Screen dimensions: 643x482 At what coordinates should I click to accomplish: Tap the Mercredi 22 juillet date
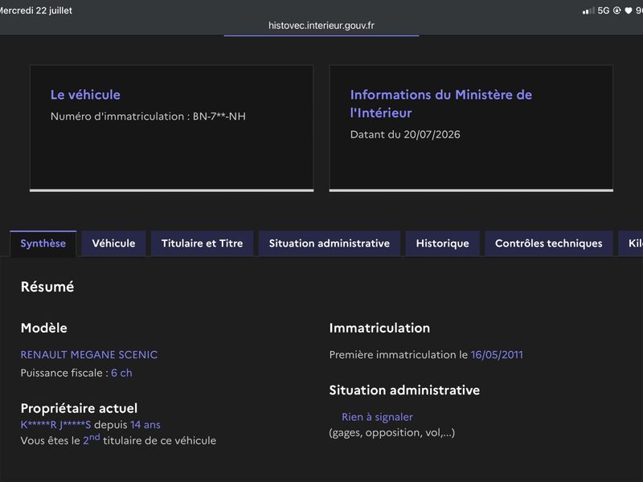coord(36,10)
